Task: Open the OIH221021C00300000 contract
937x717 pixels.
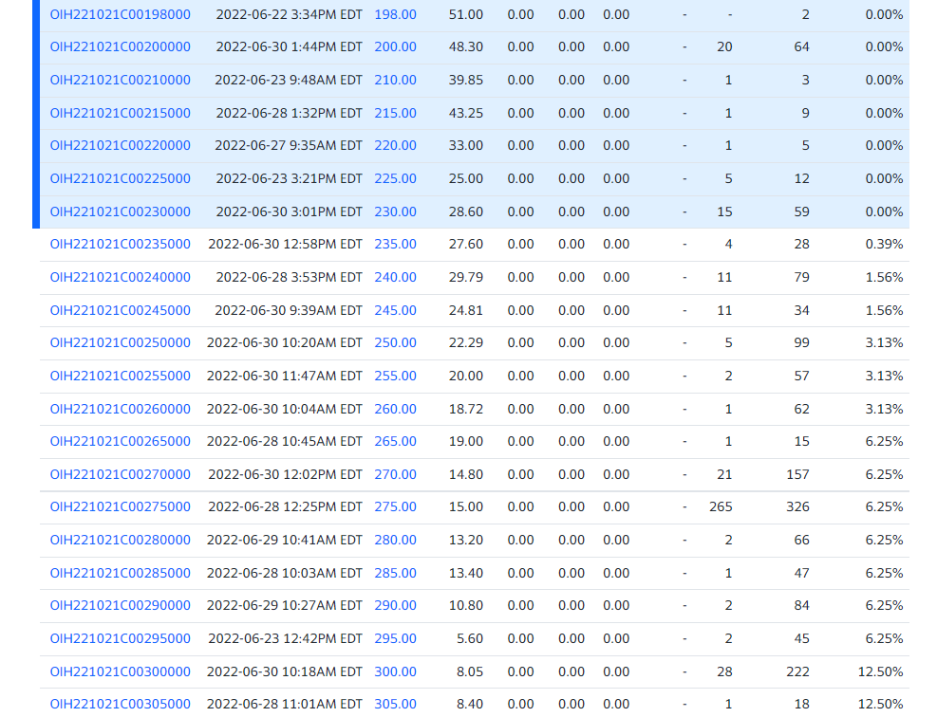Action: click(121, 671)
